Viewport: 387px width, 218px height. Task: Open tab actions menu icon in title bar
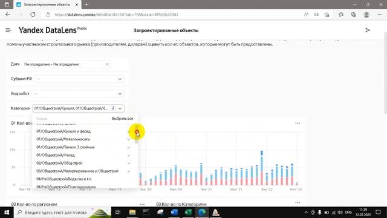tap(7, 4)
